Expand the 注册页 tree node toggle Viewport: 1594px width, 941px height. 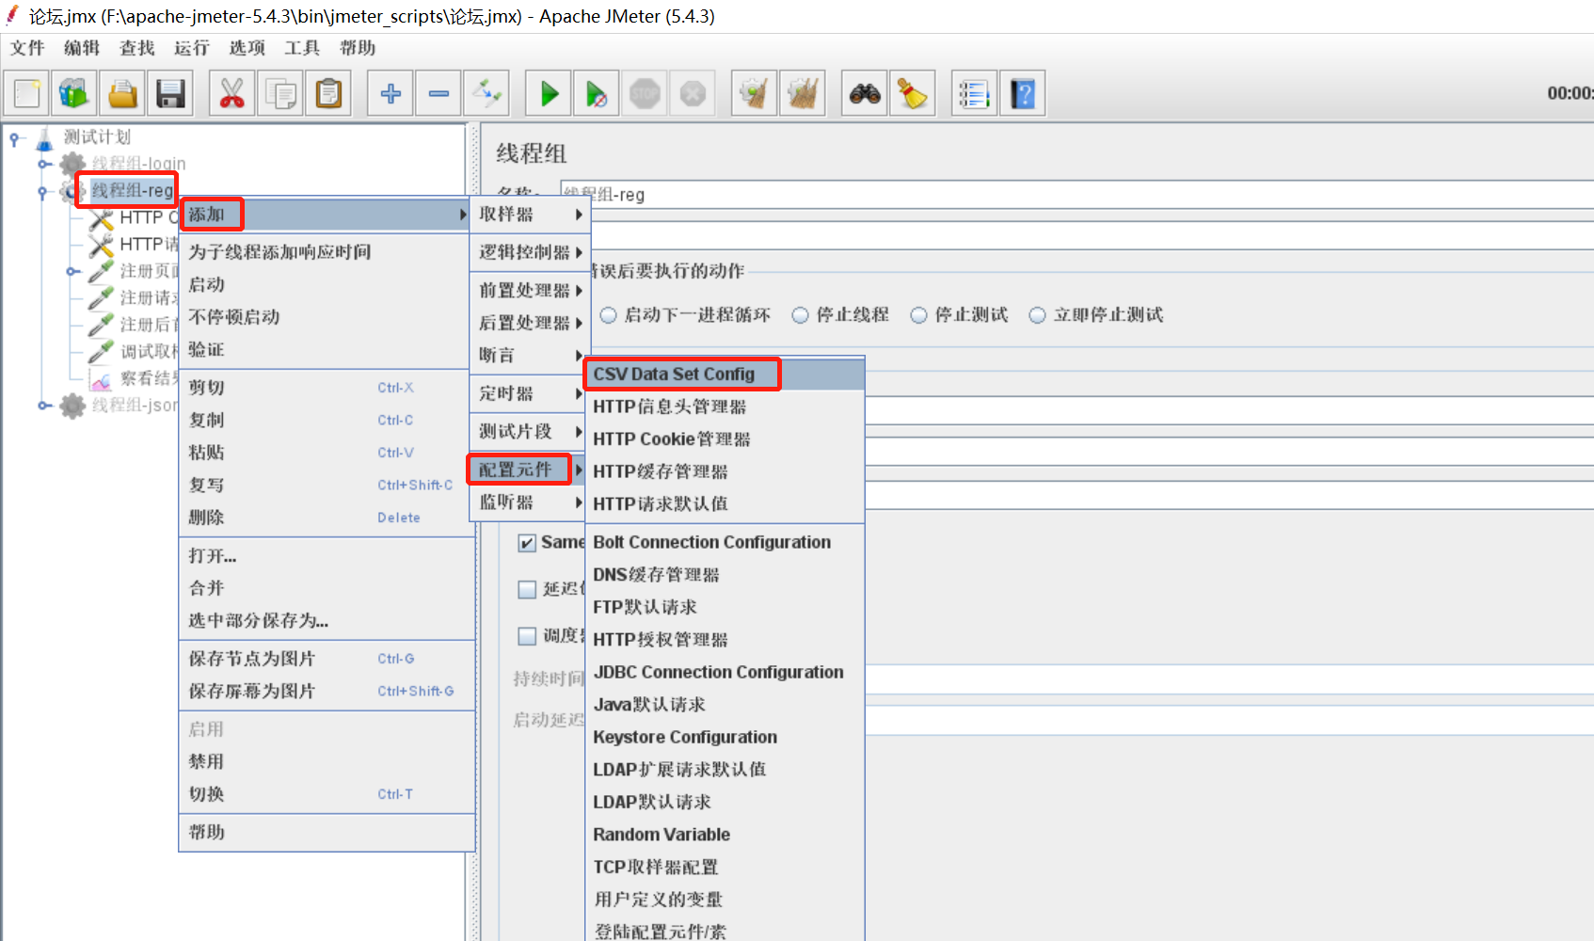73,272
